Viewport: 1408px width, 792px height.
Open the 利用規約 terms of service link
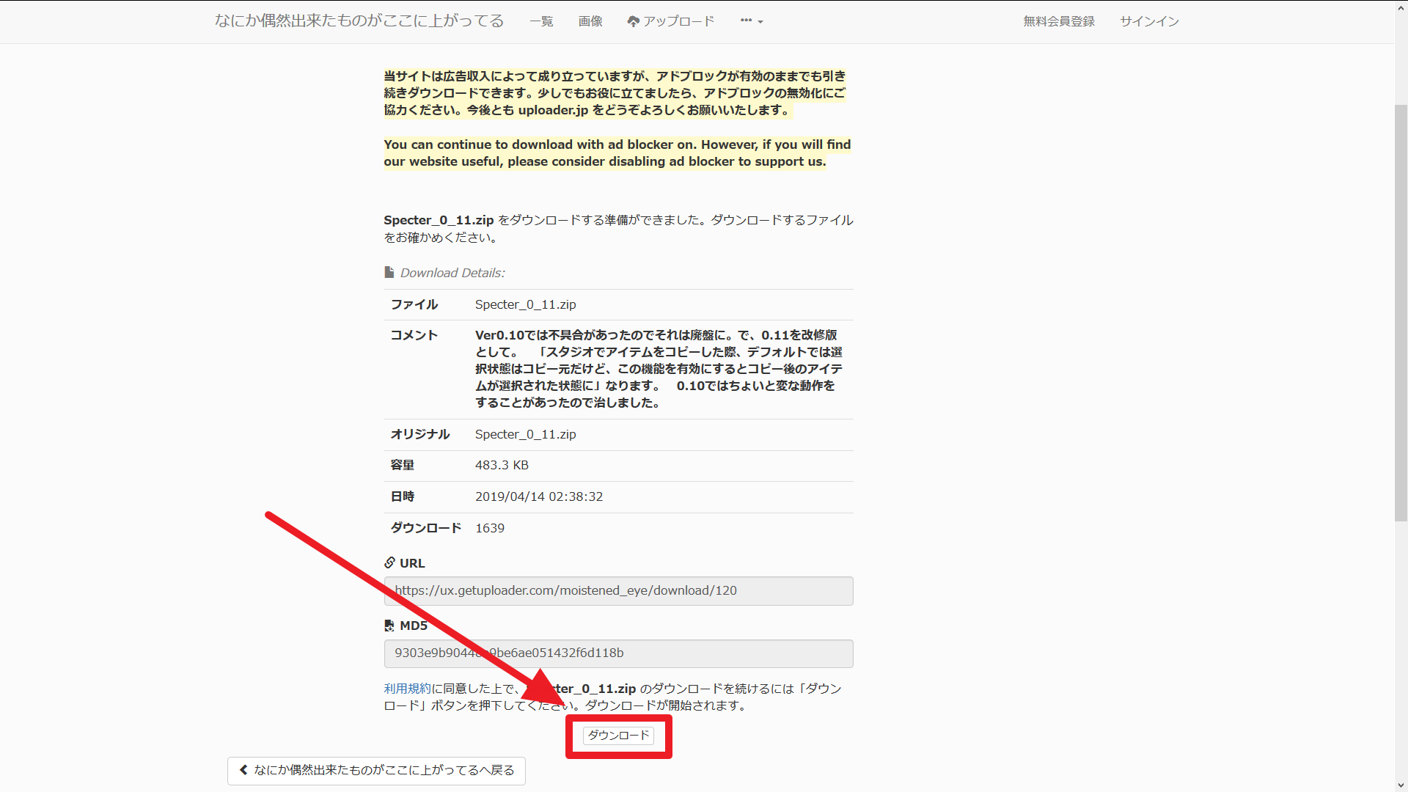(407, 689)
